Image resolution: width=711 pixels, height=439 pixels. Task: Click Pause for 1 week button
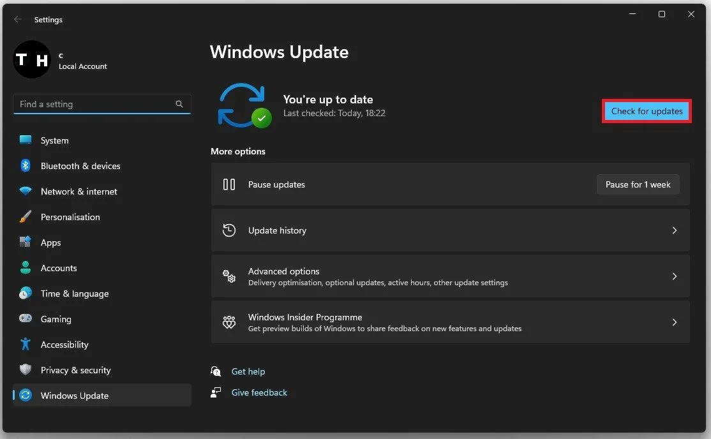pos(638,184)
